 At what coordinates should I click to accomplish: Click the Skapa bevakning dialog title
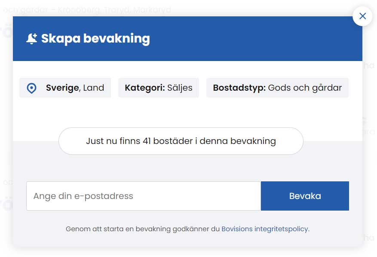(x=95, y=38)
